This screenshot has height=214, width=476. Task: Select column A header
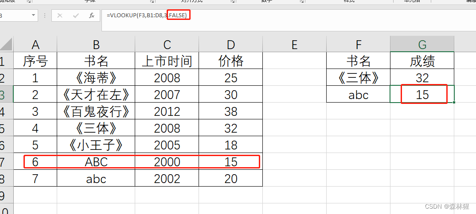35,44
